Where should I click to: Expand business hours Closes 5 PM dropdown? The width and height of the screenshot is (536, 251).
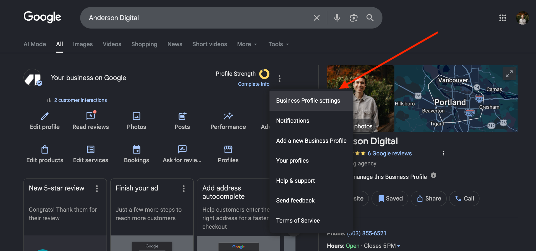[382, 246]
